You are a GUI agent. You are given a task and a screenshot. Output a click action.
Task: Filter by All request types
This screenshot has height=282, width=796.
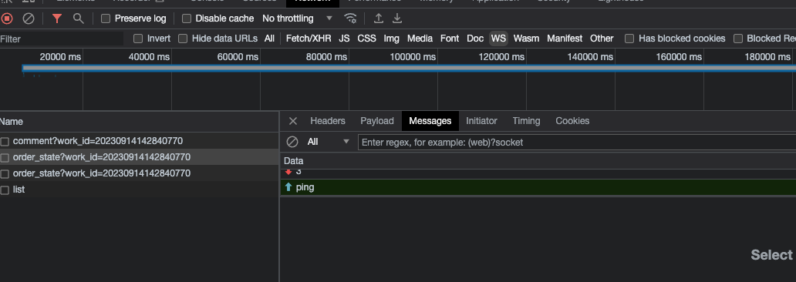(269, 39)
